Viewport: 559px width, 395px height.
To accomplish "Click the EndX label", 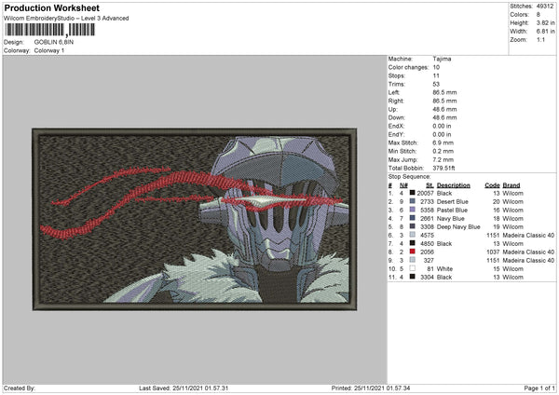I will tap(397, 126).
